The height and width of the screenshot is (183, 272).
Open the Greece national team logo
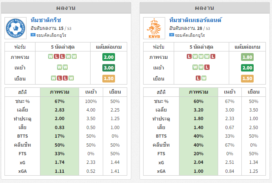[15, 28]
